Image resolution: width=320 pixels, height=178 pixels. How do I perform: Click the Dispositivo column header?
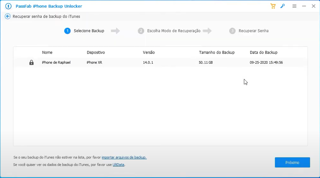[x=96, y=53]
